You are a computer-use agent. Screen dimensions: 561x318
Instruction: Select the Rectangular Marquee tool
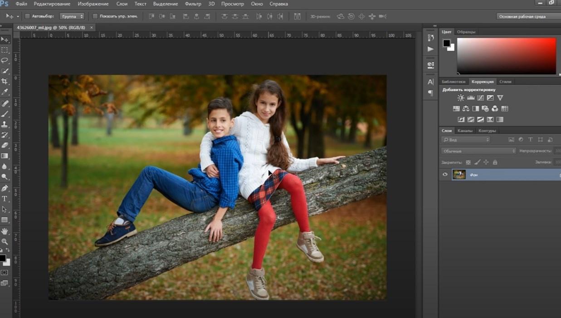point(5,50)
